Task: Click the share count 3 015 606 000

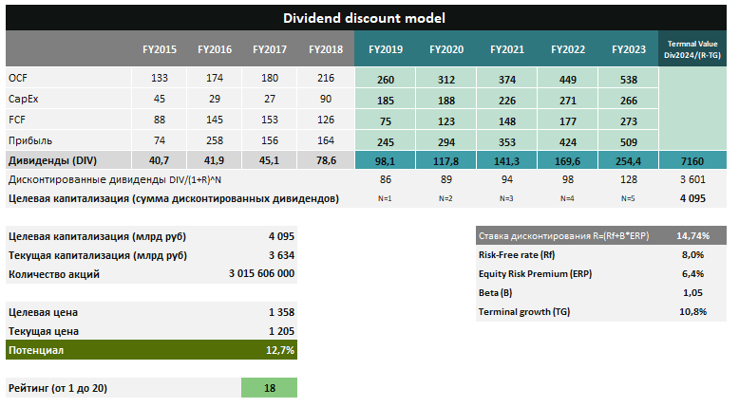Action: pos(261,274)
